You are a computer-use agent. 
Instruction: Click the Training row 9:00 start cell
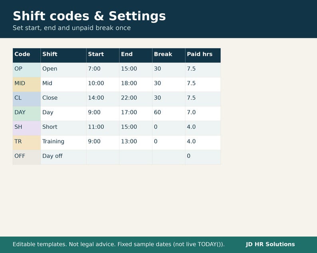click(x=103, y=143)
